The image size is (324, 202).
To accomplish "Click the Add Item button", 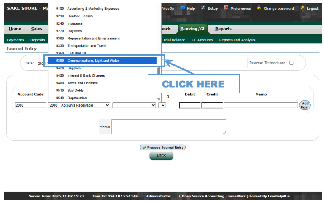I will point(305,105).
